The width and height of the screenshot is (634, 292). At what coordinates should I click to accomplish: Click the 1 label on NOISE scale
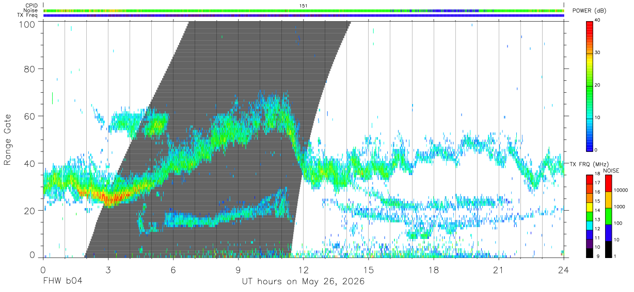(x=614, y=256)
